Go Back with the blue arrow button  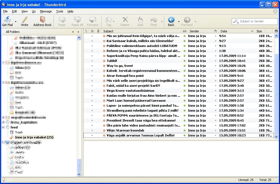pyautogui.click(x=171, y=20)
